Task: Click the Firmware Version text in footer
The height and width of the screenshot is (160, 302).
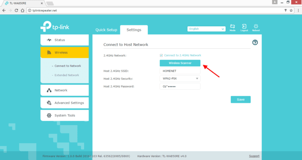Action: [86, 156]
